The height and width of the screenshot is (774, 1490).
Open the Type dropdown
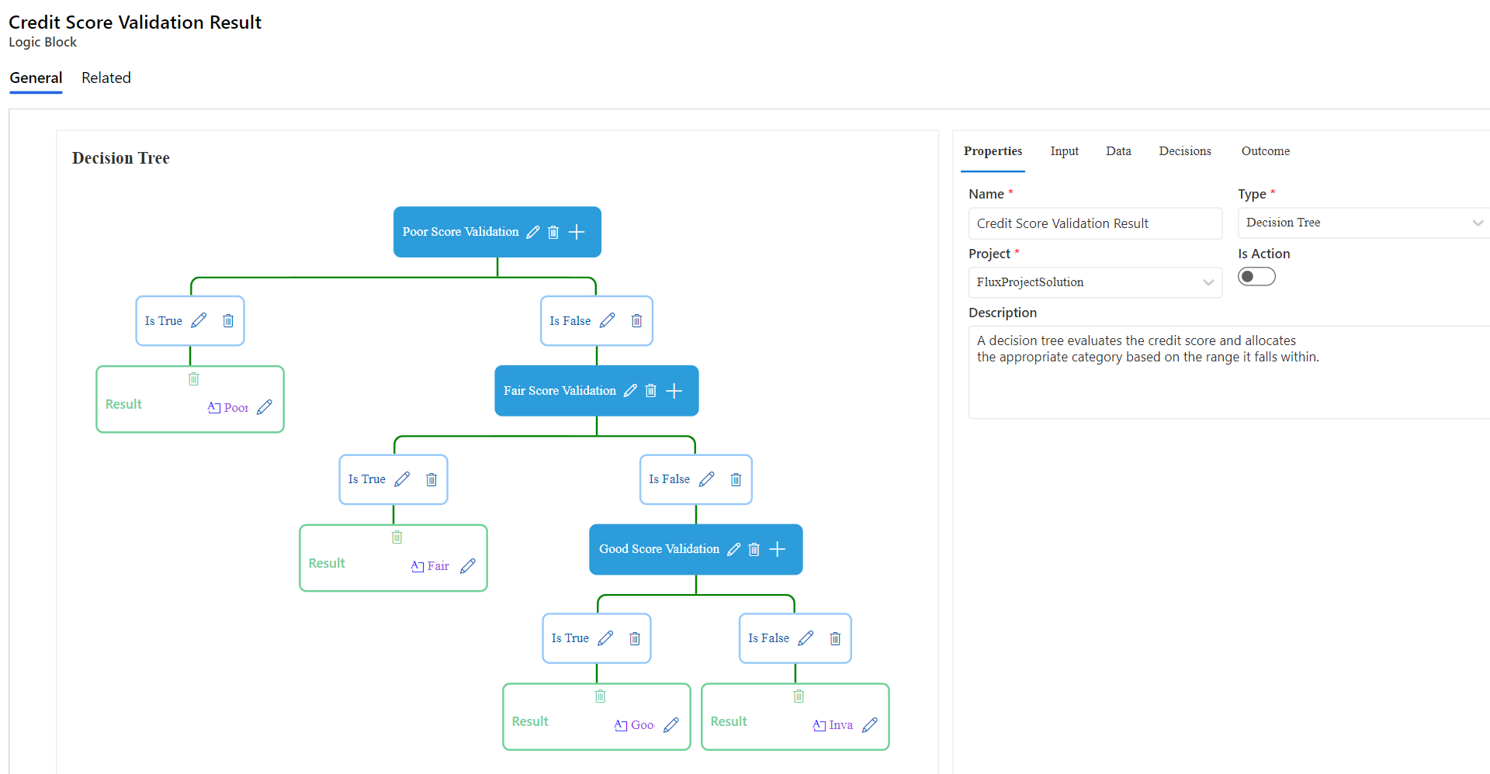(x=1363, y=223)
